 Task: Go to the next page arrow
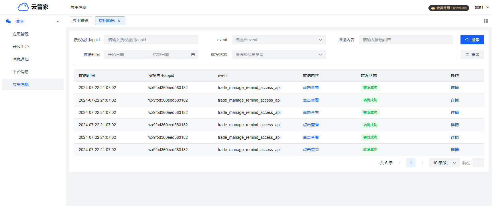coord(422,163)
